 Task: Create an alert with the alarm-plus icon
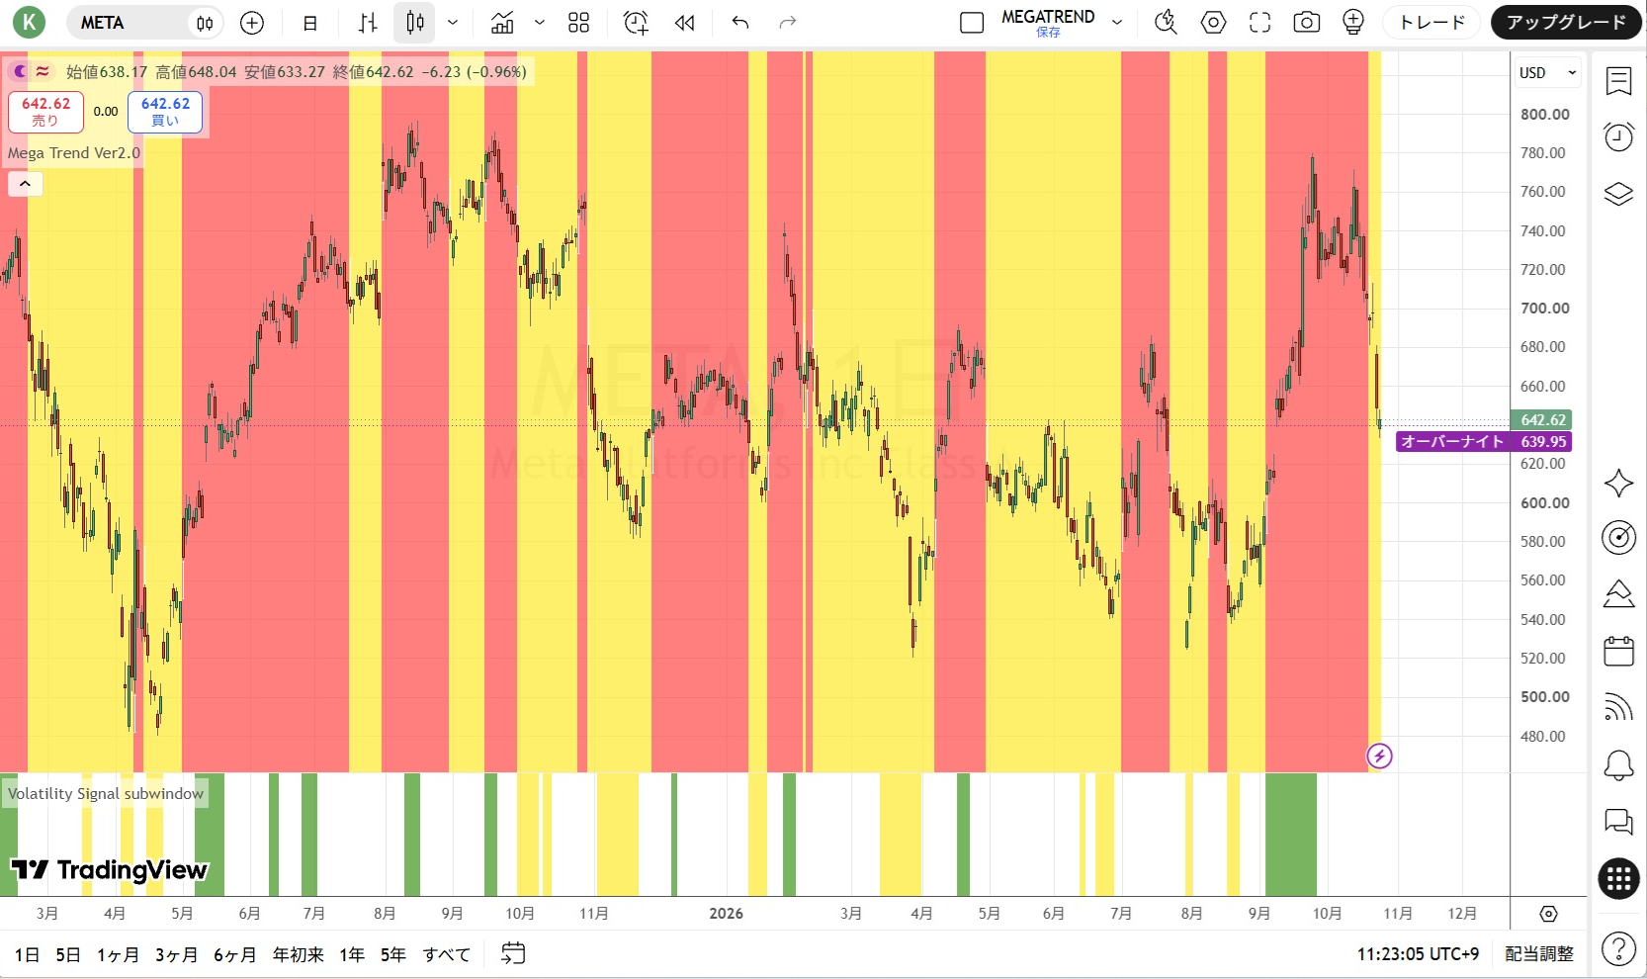click(x=636, y=23)
